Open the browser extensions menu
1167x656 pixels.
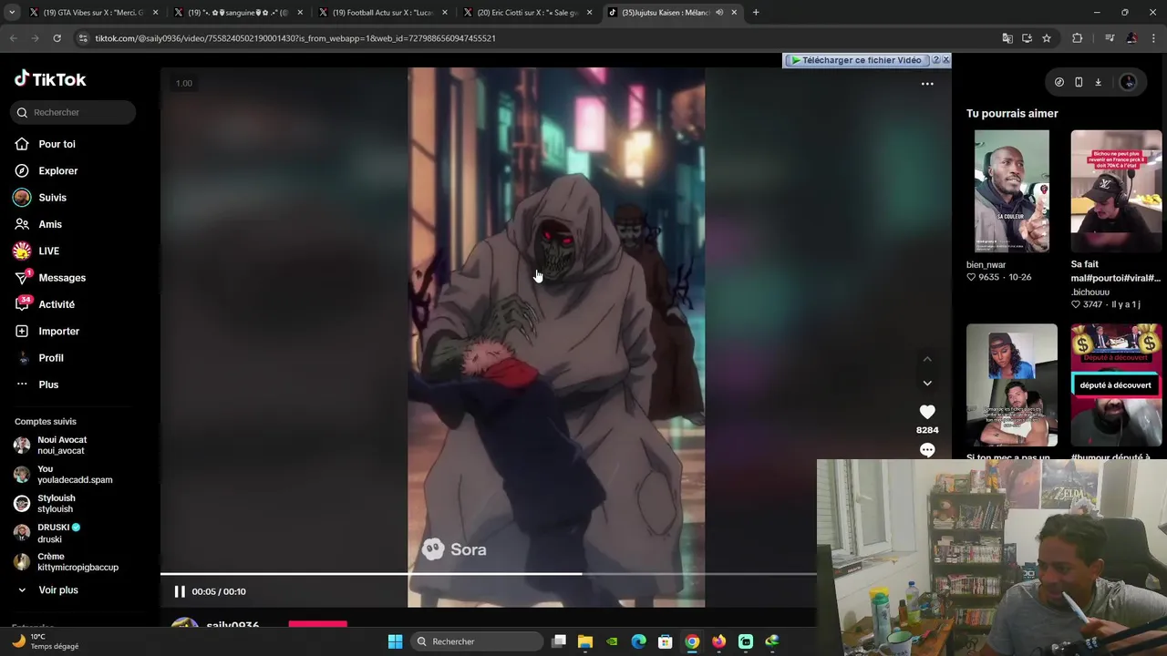point(1078,38)
